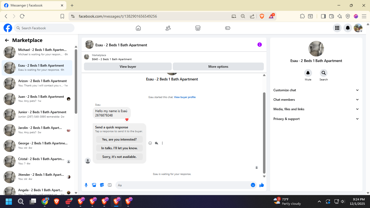
Task: Show hidden system tray icons chevron
Action: coord(319,201)
